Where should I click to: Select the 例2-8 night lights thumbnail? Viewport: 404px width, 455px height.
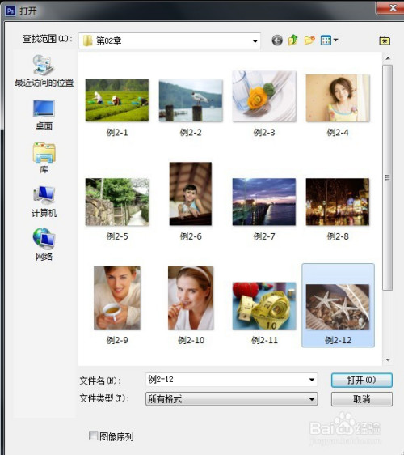[x=338, y=202]
